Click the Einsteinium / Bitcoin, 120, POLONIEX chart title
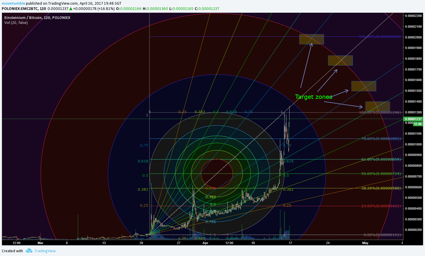The width and height of the screenshot is (425, 256). [37, 17]
